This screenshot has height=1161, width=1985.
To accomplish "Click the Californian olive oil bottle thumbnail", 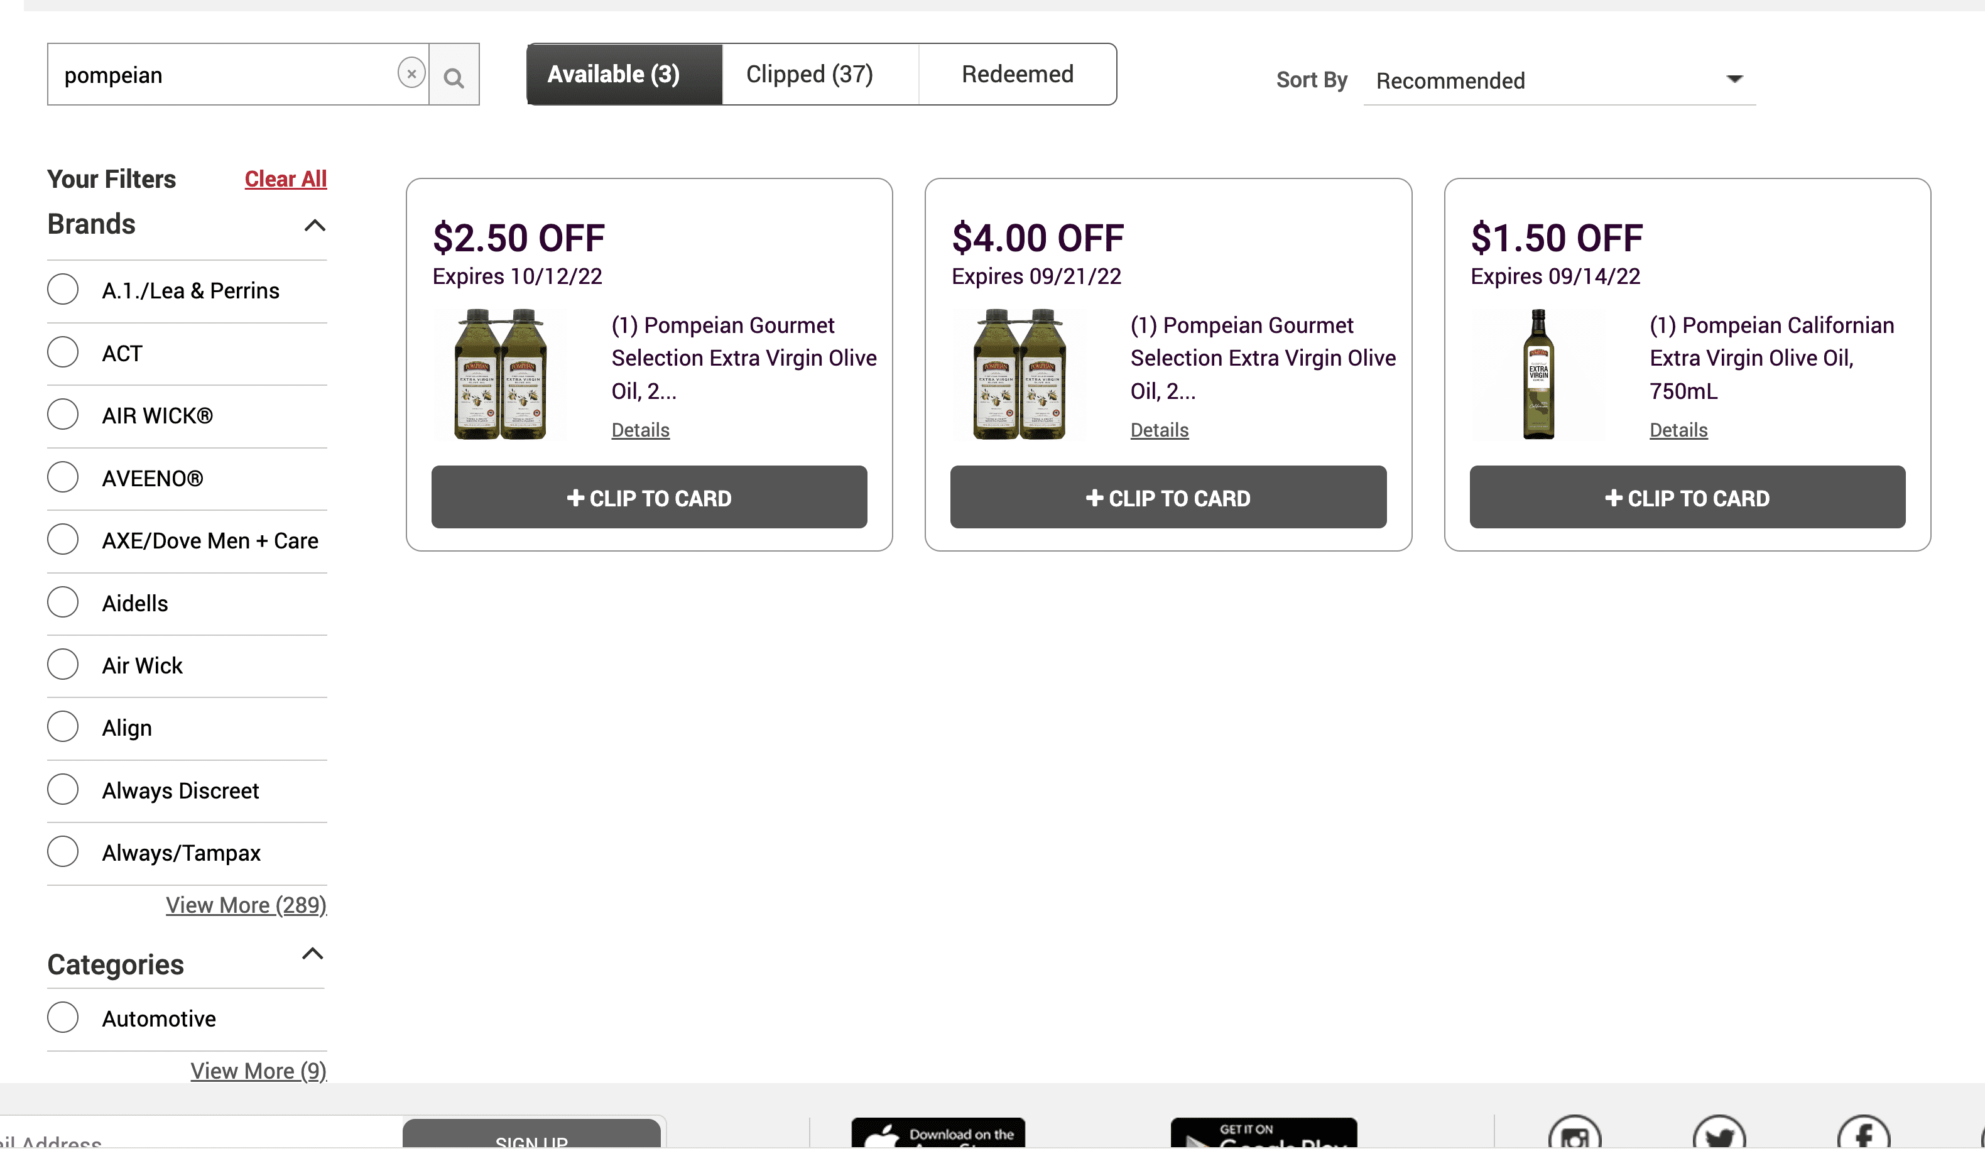I will [1538, 374].
